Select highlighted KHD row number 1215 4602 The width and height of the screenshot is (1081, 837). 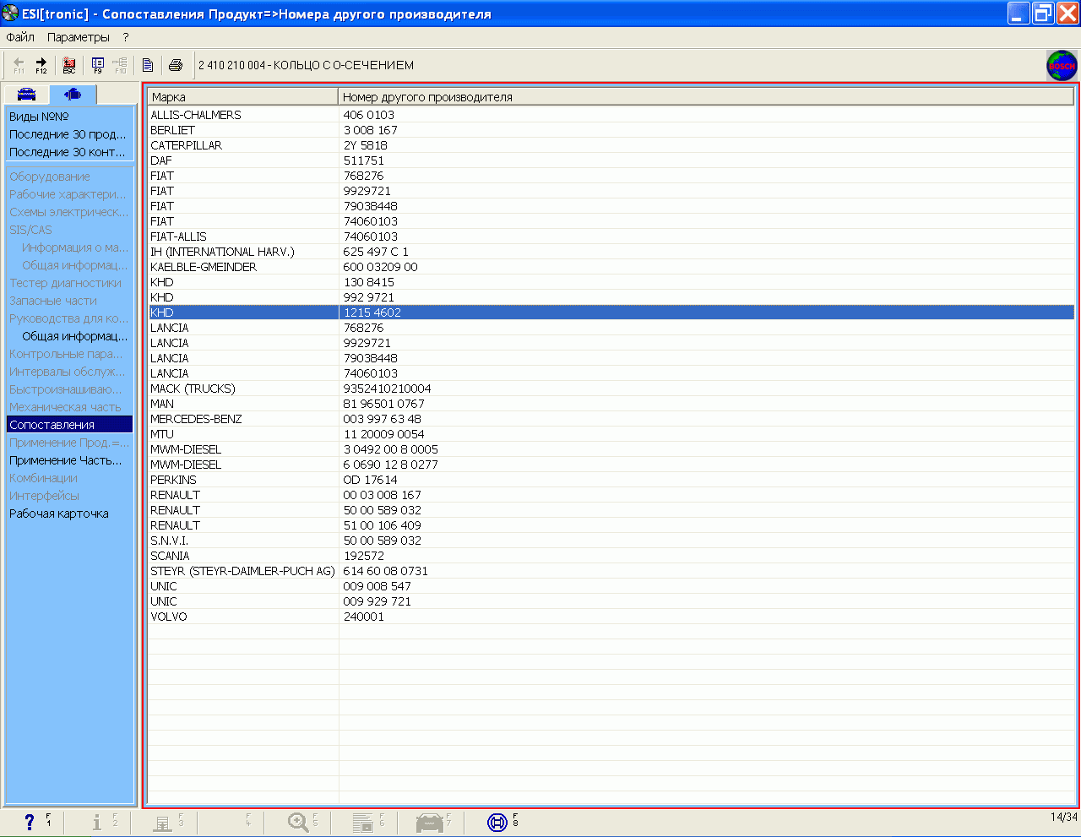(611, 313)
